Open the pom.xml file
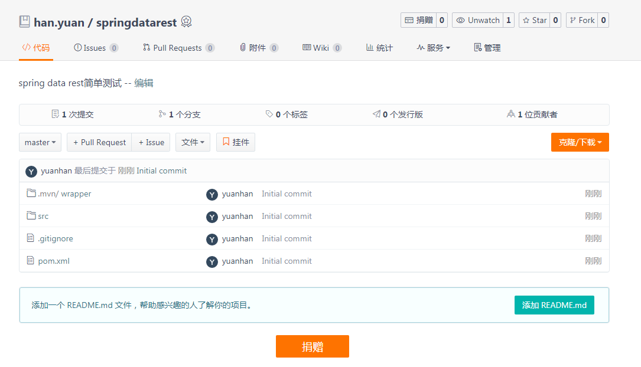Screen dimensions: 641x367 pyautogui.click(x=54, y=261)
